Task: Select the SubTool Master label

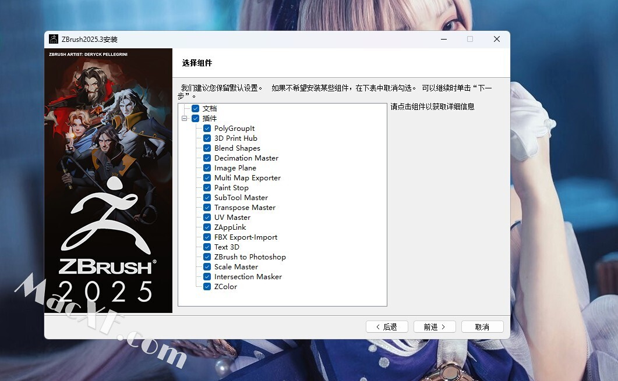Action: coord(241,198)
